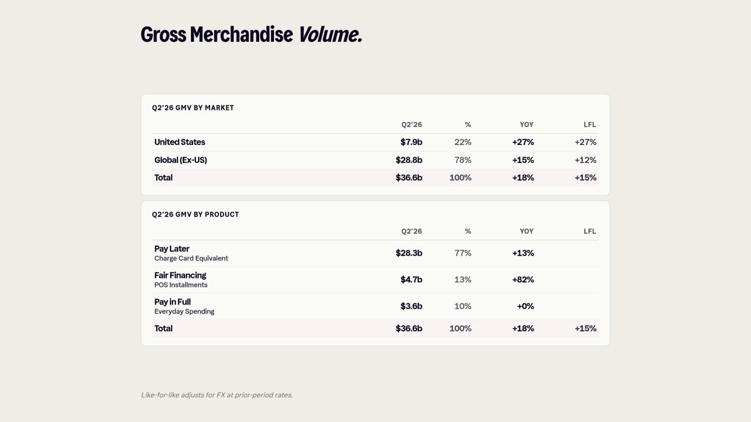The width and height of the screenshot is (751, 422).
Task: Select the $3.6b Pay in Full value
Action: (x=411, y=306)
